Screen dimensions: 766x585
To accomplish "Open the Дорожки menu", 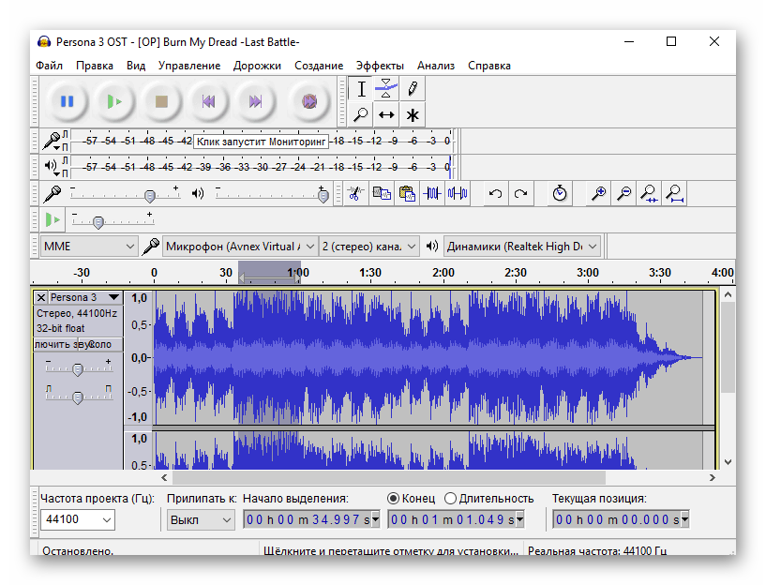I will 257,66.
